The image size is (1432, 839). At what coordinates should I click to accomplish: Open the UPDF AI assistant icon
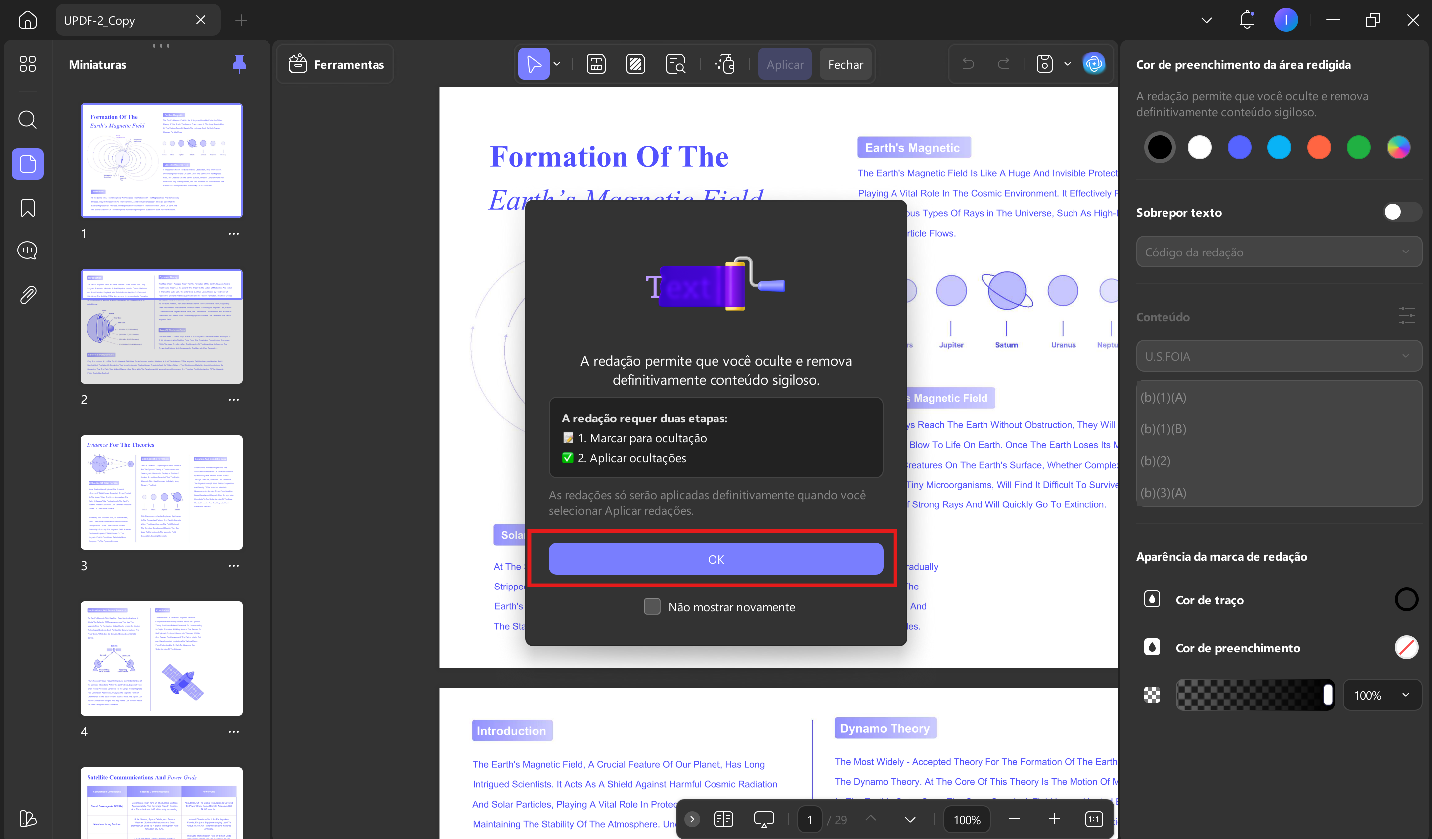pos(1094,64)
